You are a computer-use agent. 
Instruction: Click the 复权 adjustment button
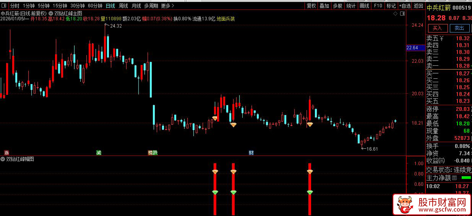click(x=312, y=6)
